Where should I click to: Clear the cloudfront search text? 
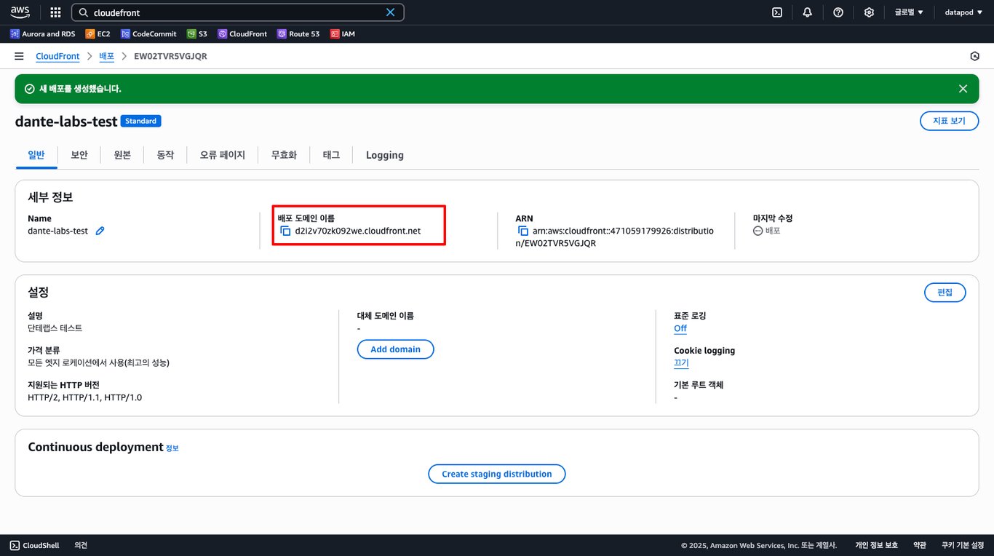click(391, 12)
